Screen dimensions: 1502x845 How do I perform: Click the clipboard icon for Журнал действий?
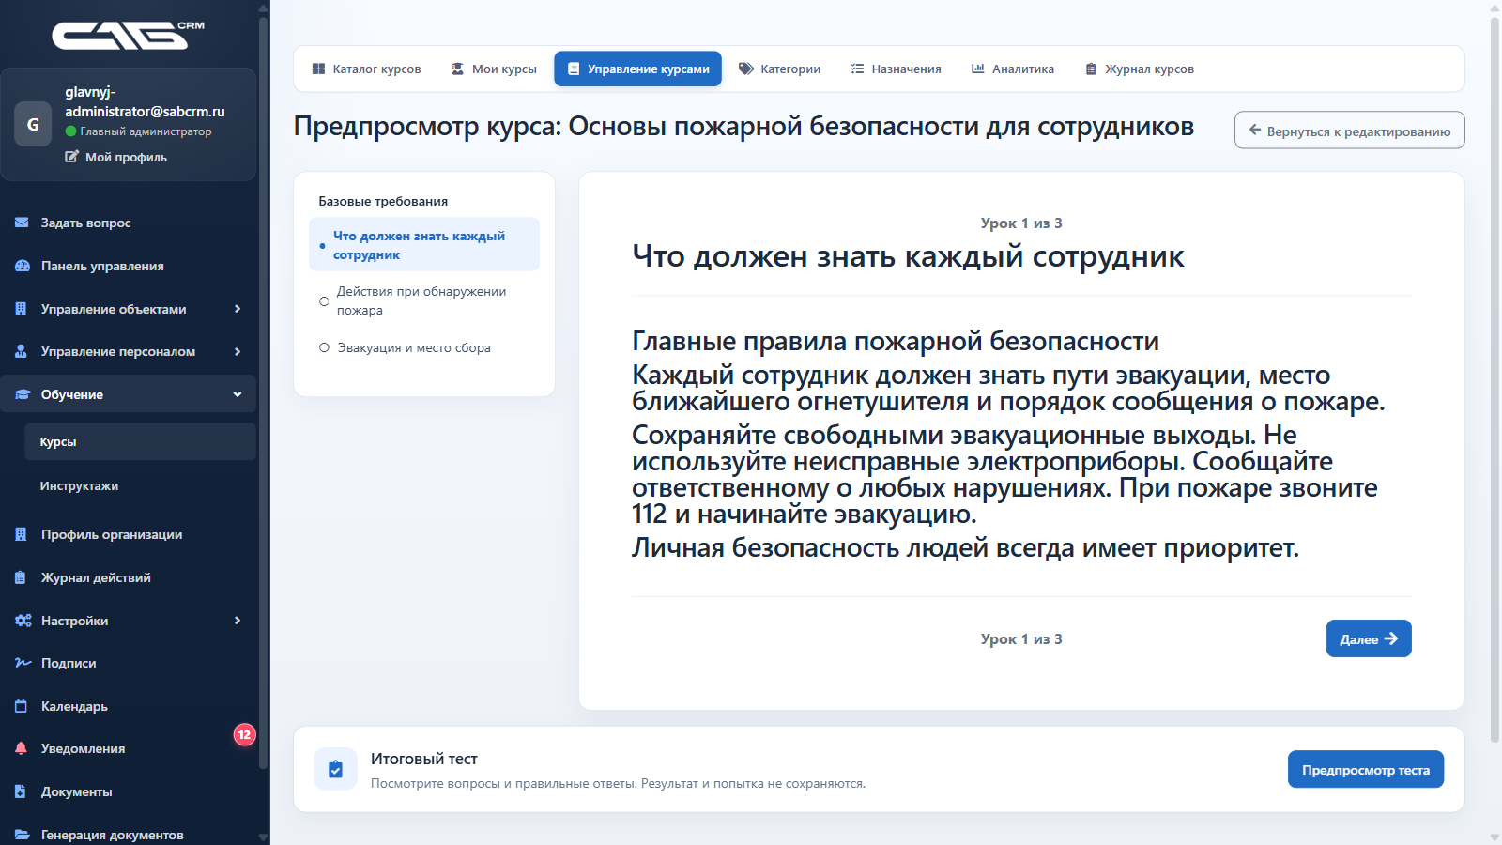(x=22, y=577)
